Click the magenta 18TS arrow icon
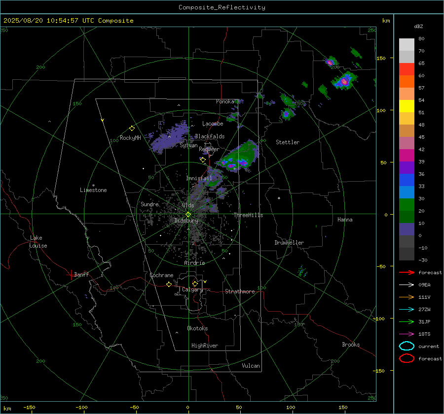 point(407,334)
